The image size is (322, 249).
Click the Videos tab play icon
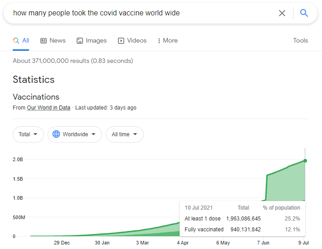pos(121,41)
